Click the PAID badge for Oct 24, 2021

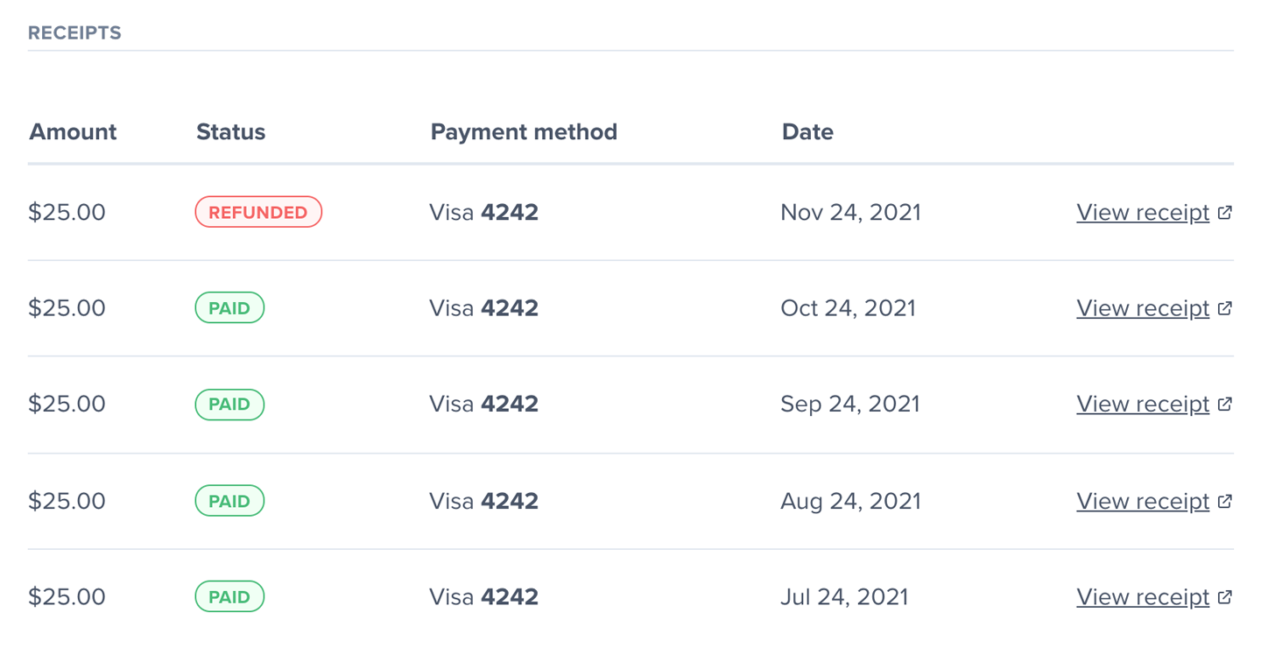tap(229, 308)
